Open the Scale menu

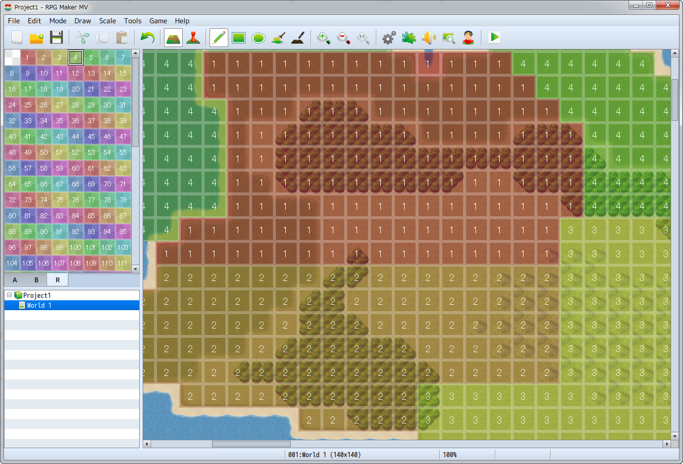click(x=107, y=21)
